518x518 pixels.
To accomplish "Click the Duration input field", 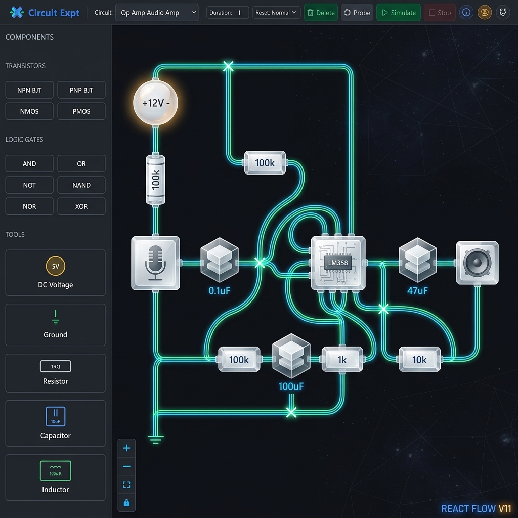I will coord(227,13).
